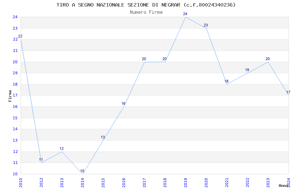Click y-axis tick label 18

coord(15,84)
